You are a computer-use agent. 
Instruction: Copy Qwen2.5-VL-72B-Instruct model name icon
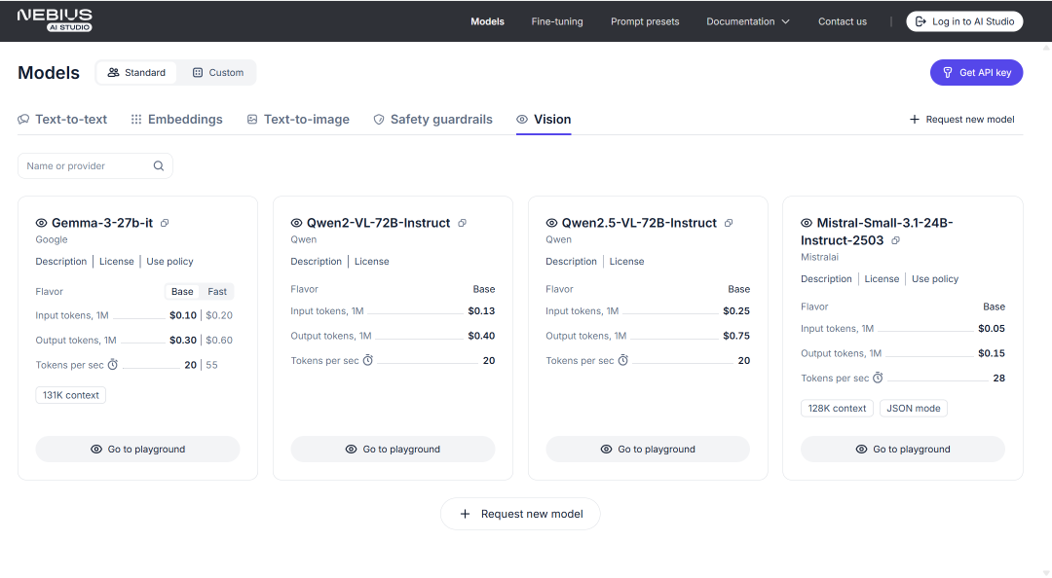728,223
